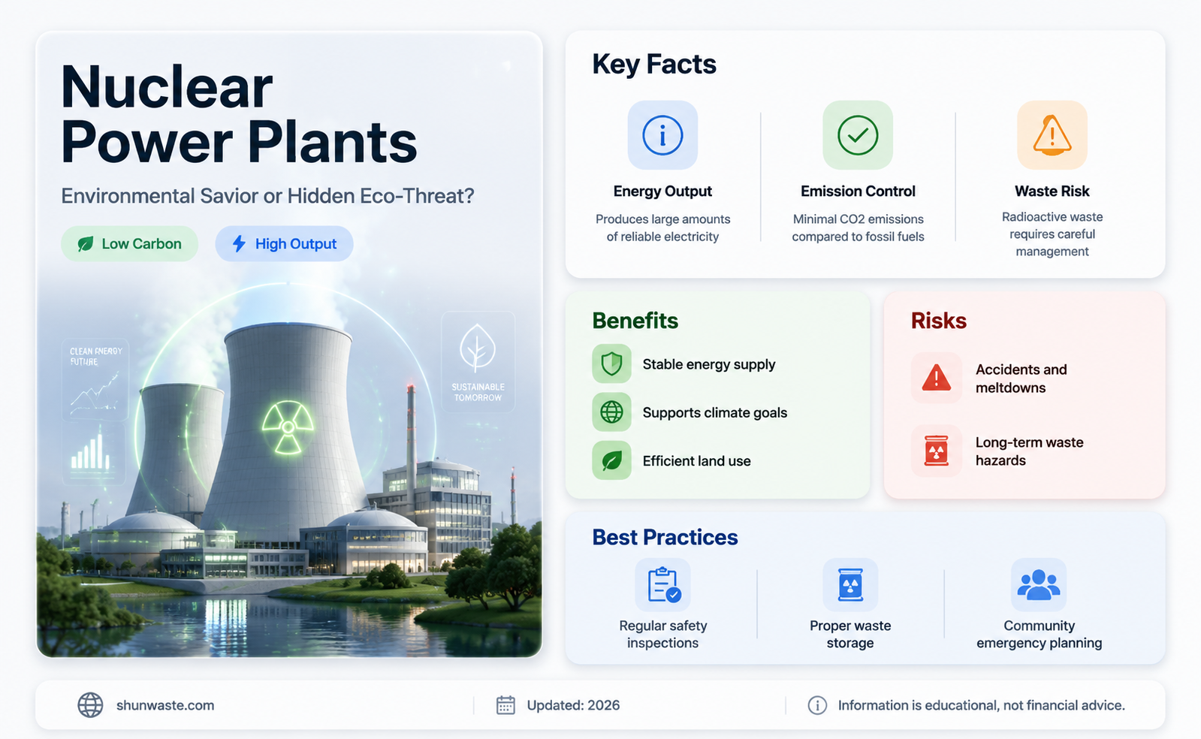Image resolution: width=1201 pixels, height=739 pixels.
Task: Click the leaf icon beside Efficient land use
Action: (x=611, y=460)
